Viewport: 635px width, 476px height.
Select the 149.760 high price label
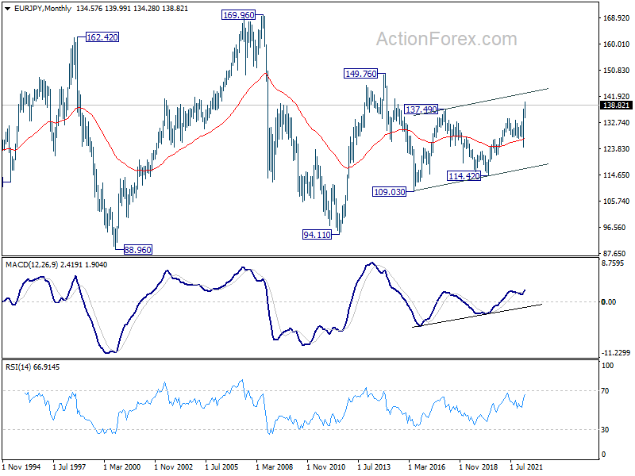tap(361, 74)
